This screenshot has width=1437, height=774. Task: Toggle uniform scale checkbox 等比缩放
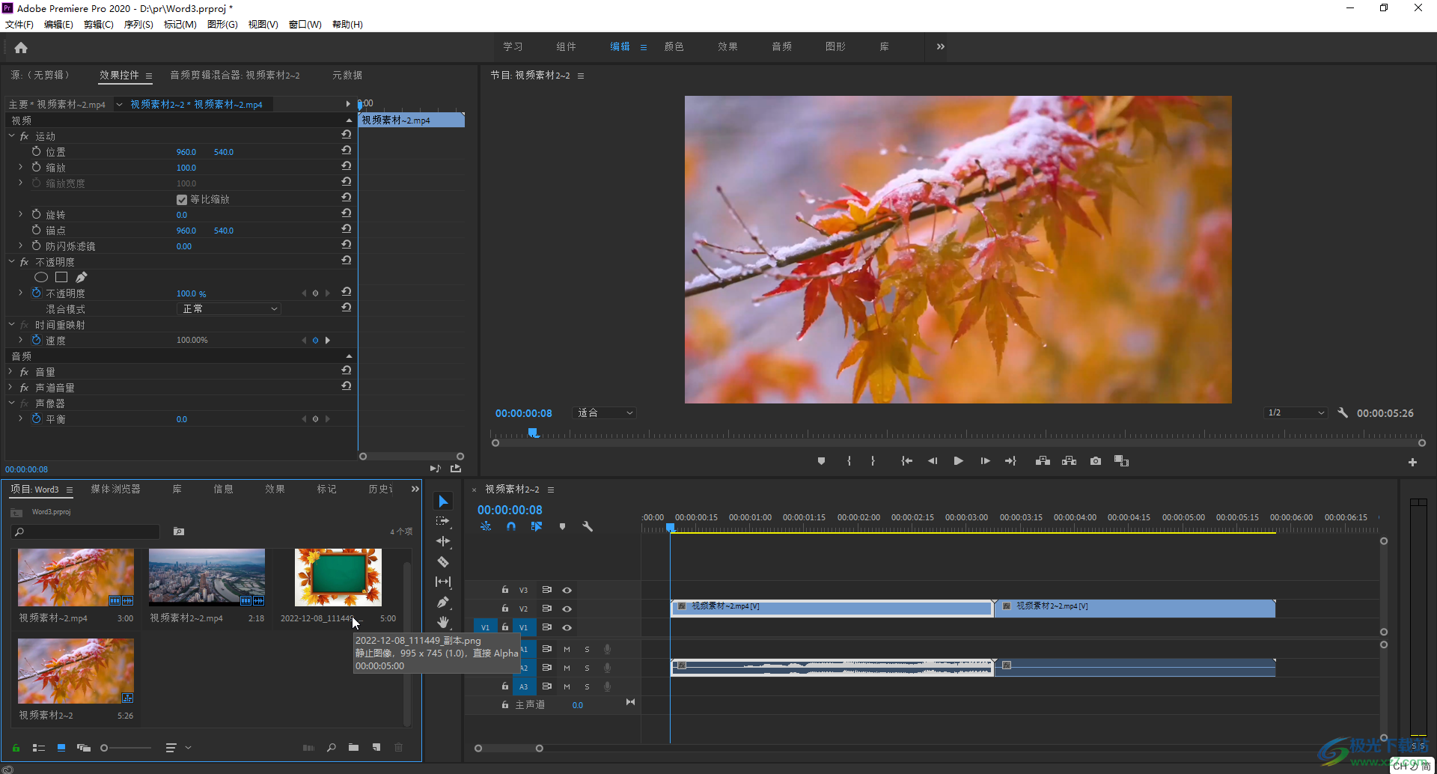pos(182,199)
